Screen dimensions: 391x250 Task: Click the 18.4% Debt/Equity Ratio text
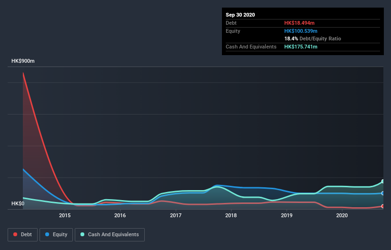coord(313,38)
